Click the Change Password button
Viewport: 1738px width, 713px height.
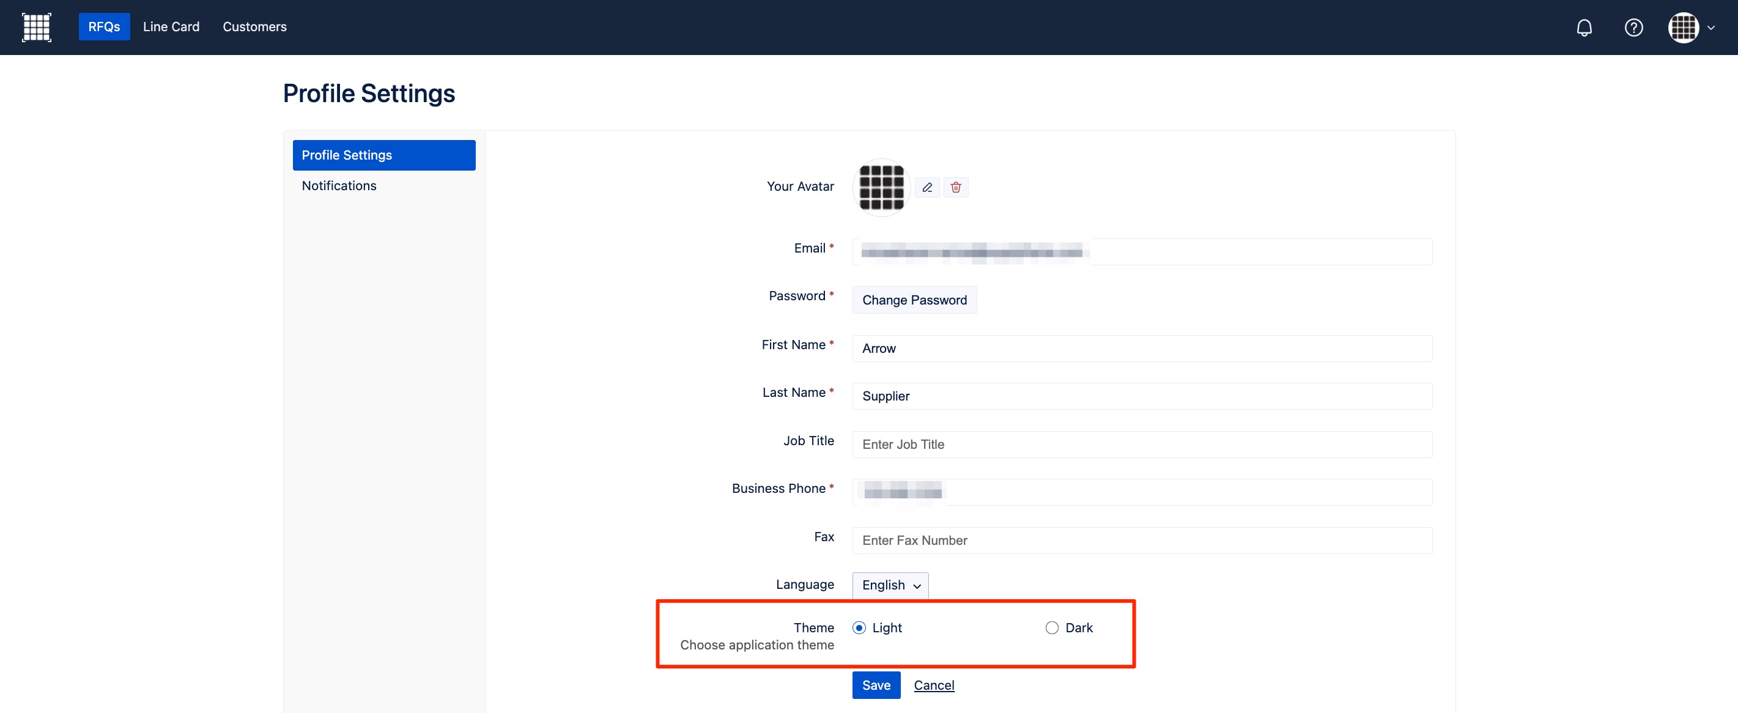tap(914, 298)
